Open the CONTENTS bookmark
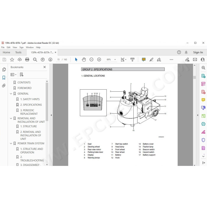This screenshot has width=207, height=207. [x=24, y=83]
